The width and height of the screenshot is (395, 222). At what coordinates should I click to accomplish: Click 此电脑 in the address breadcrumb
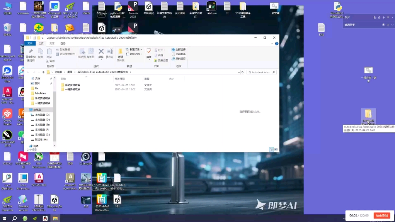(58, 72)
